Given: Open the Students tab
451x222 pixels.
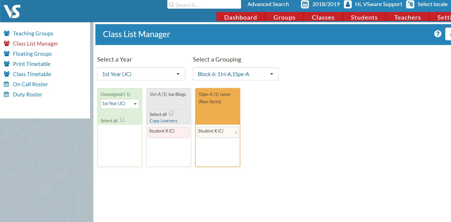Looking at the screenshot, I should point(364,17).
